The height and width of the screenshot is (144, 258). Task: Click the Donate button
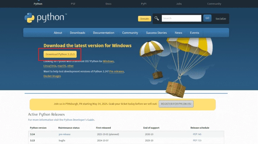click(145, 19)
